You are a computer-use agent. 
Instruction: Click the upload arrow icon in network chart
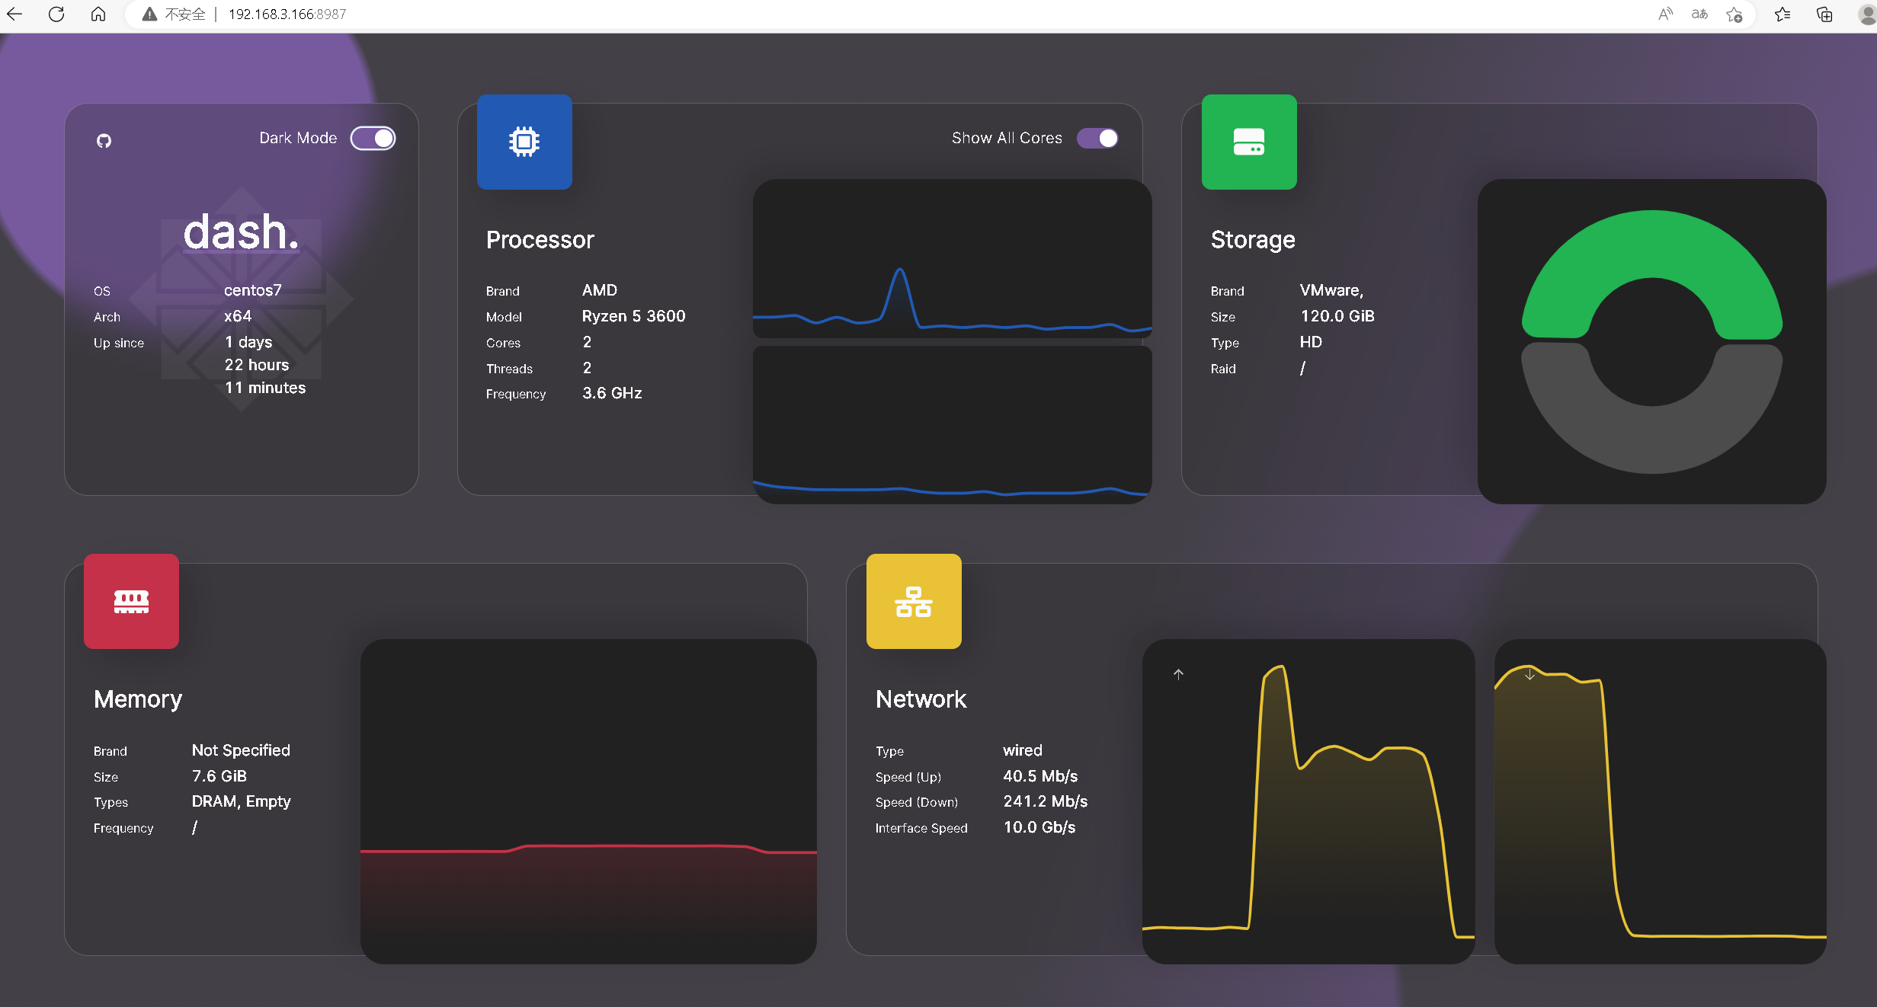coord(1178,674)
